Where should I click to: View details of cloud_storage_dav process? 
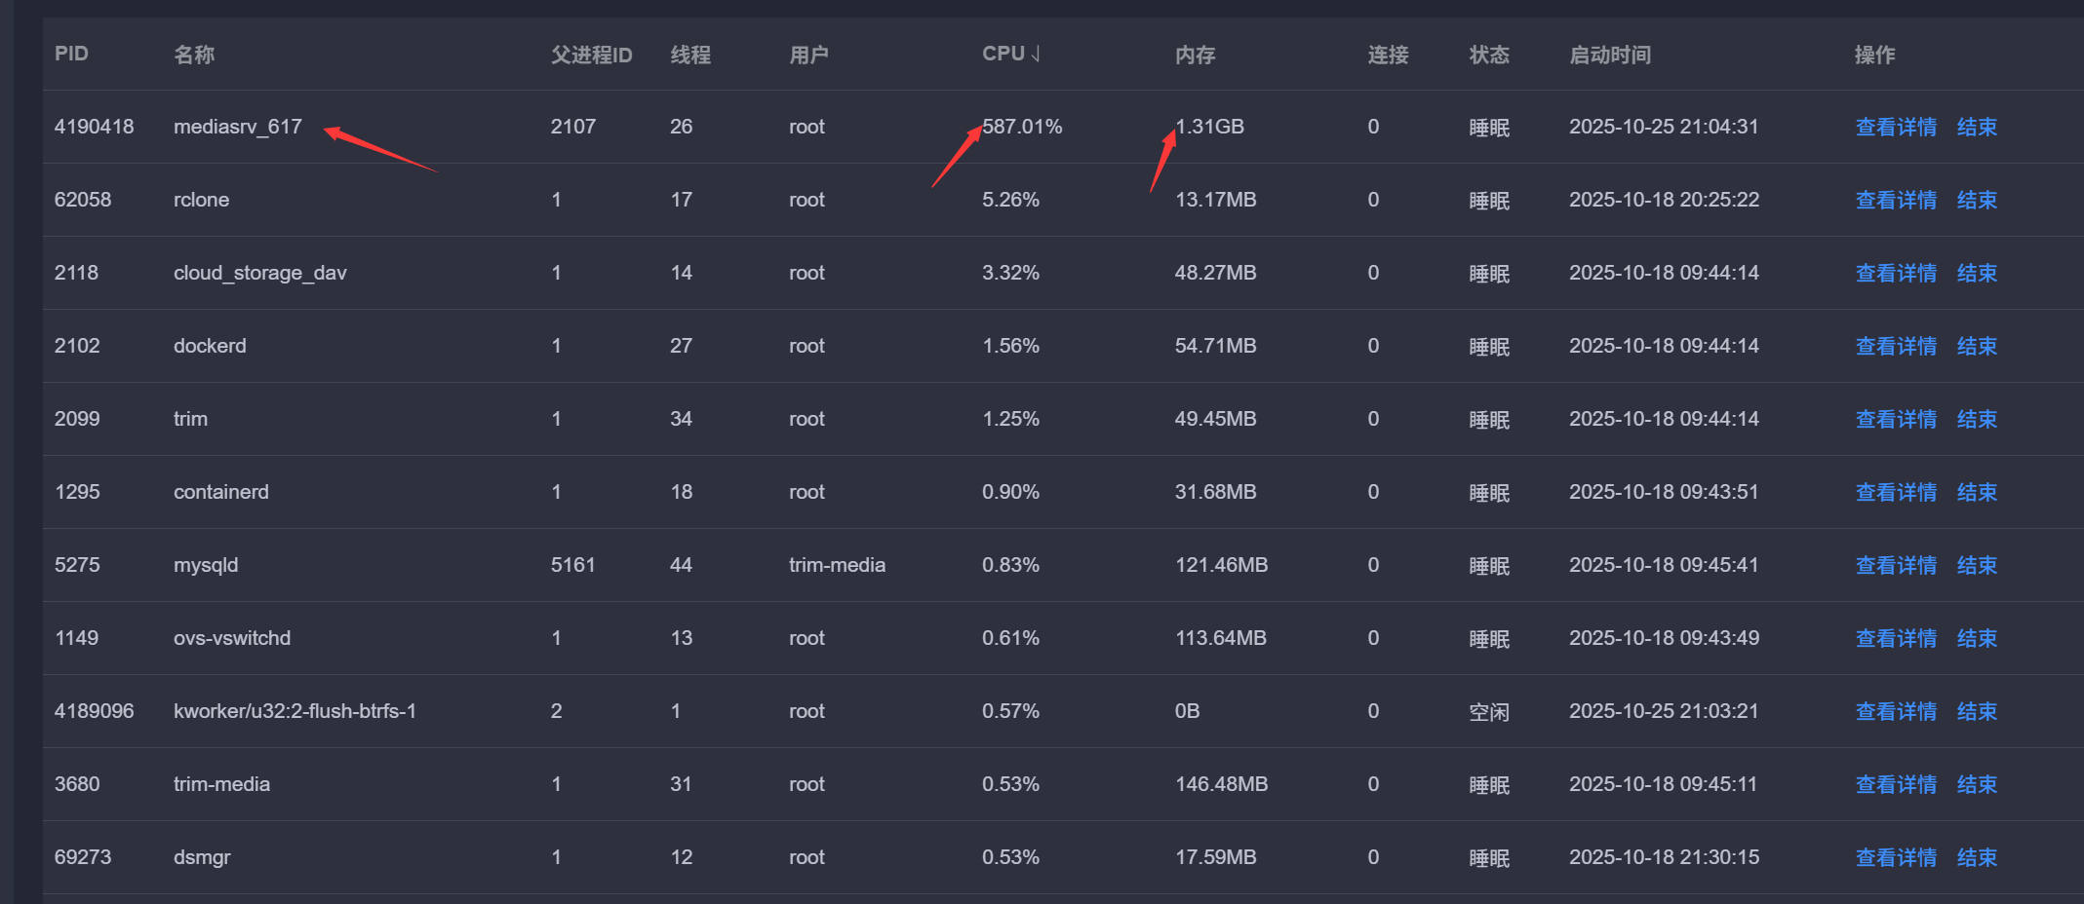coord(1895,274)
